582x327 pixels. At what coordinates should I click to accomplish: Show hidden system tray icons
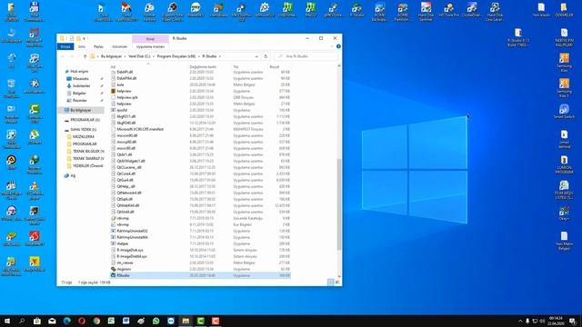(x=520, y=321)
